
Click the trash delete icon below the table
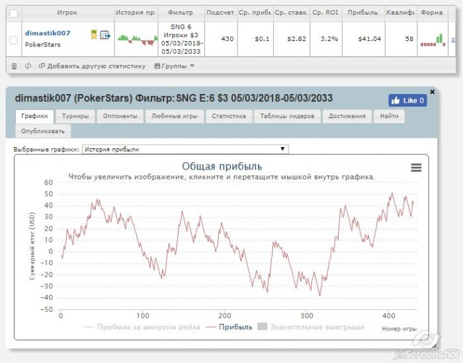point(14,66)
